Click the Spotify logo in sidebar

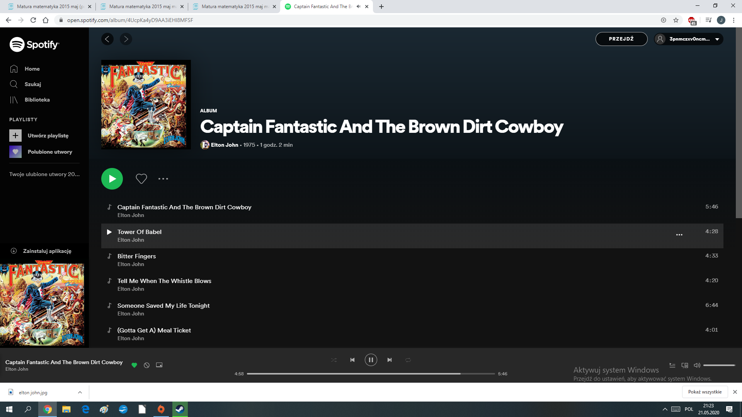34,44
